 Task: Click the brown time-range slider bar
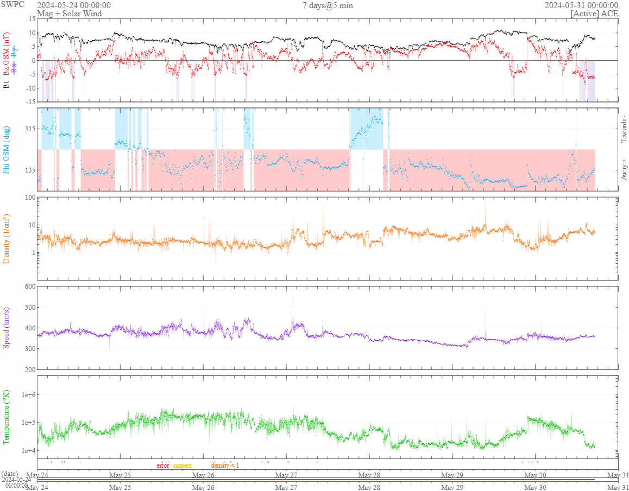pyautogui.click(x=316, y=480)
